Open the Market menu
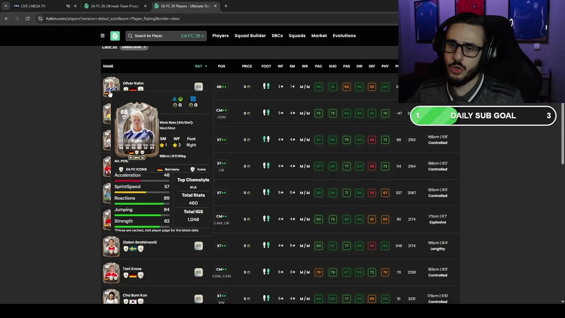Viewport: 565px width, 318px height. 319,36
